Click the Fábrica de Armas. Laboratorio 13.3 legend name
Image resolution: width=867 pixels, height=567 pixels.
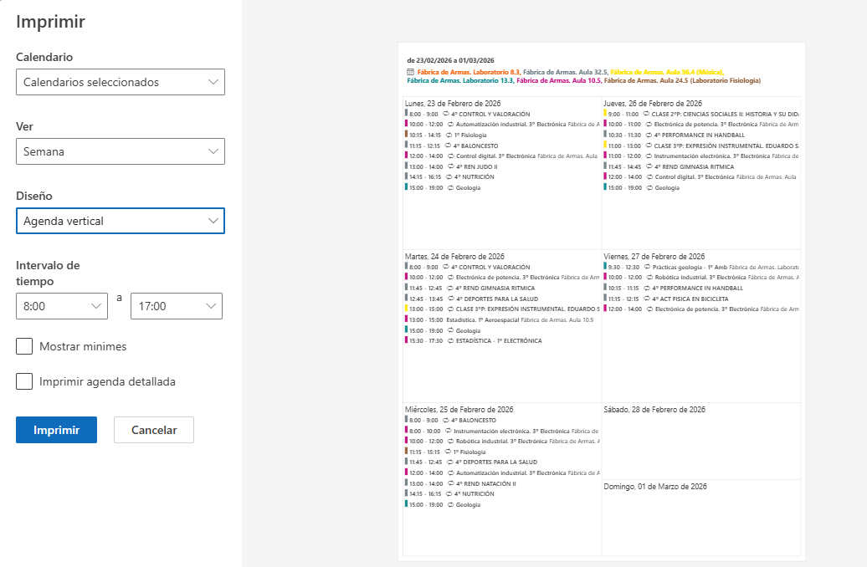click(x=459, y=80)
